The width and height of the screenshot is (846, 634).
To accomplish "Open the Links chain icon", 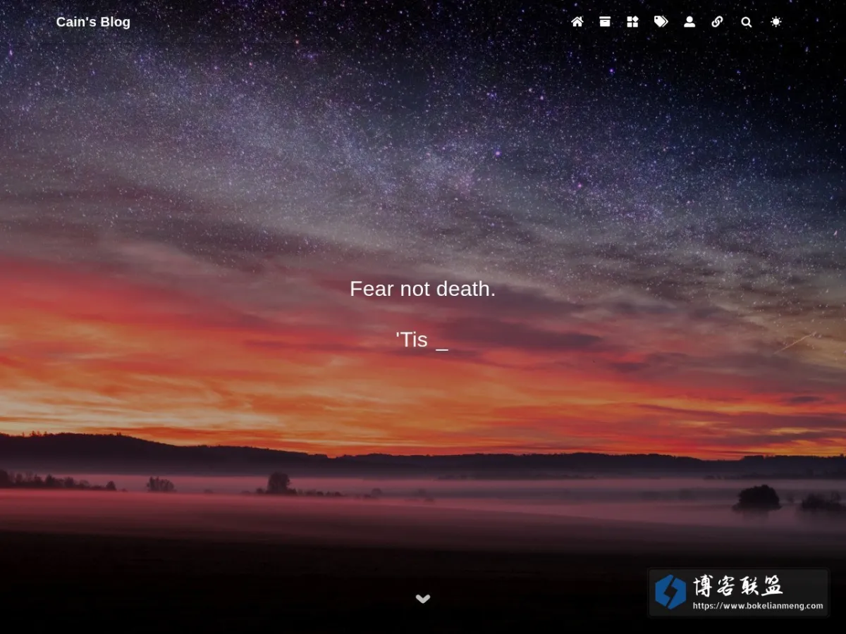I will (x=717, y=22).
